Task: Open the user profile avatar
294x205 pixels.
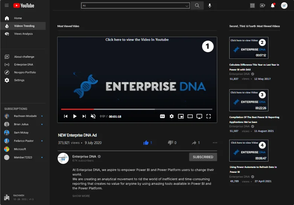Action: click(284, 6)
